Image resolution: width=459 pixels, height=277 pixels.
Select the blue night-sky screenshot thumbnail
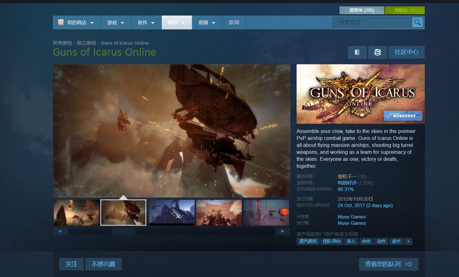point(172,212)
